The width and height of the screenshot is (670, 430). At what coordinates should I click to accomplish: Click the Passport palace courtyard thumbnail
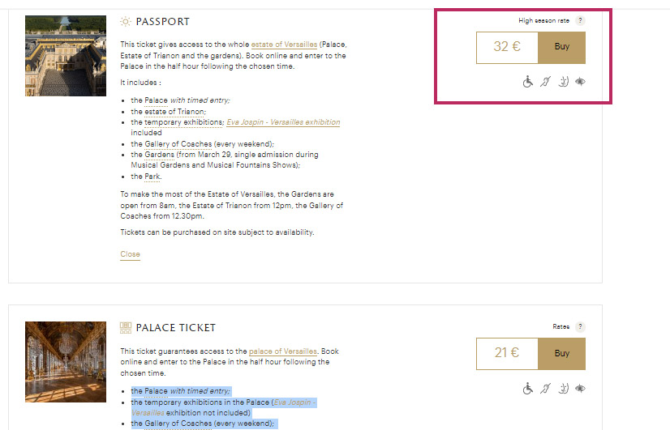pyautogui.click(x=66, y=56)
